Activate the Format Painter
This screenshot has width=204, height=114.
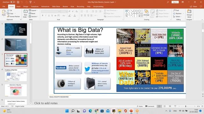point(13,16)
